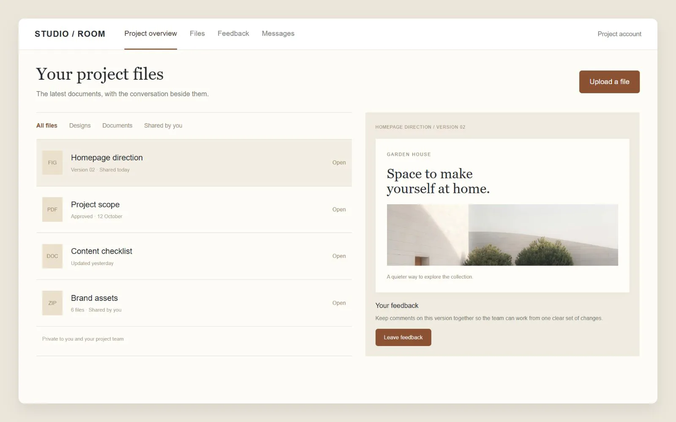Open the Project scope file
676x422 pixels.
coord(339,209)
